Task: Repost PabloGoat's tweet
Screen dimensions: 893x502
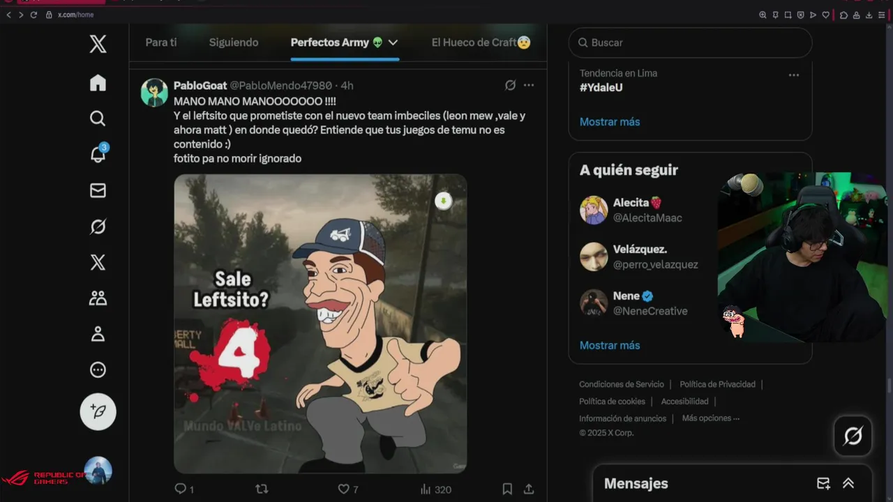Action: (262, 489)
